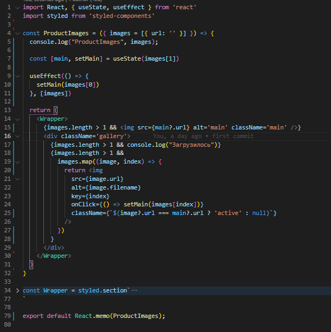Screen dimensions: 331x332
Task: Click 'React.memo' on the export line
Action: coord(92,316)
